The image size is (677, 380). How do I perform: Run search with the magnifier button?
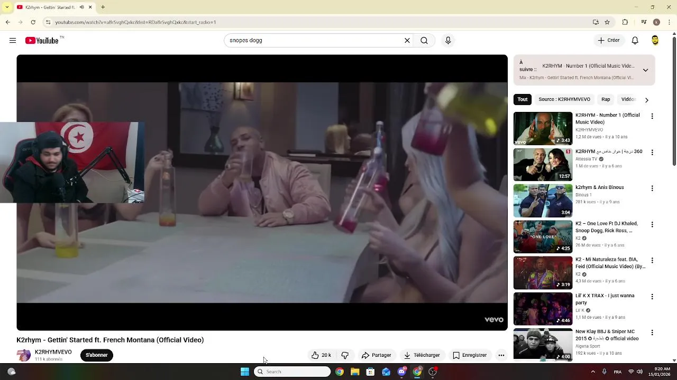(x=424, y=41)
